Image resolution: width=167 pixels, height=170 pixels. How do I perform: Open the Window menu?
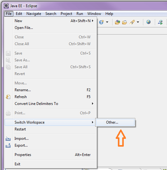(94, 14)
